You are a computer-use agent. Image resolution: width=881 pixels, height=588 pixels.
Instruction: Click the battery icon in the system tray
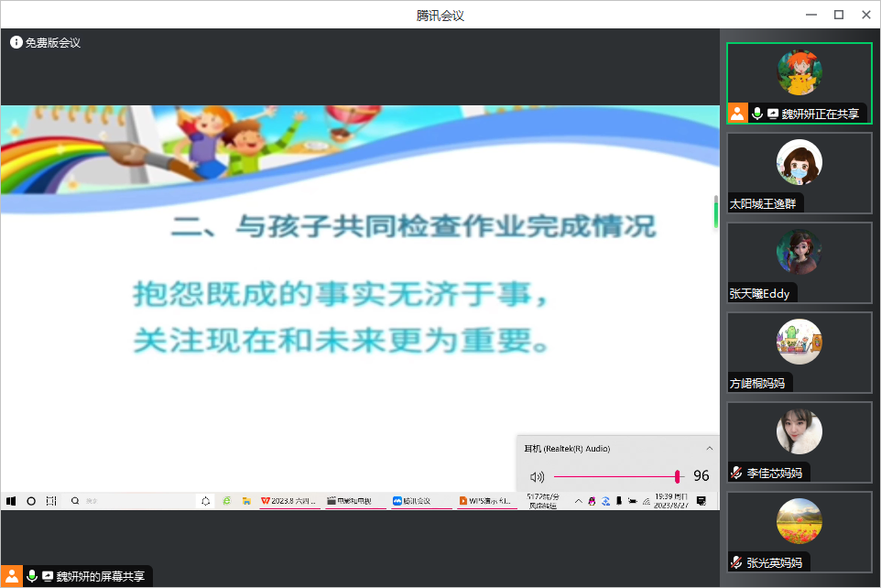633,501
